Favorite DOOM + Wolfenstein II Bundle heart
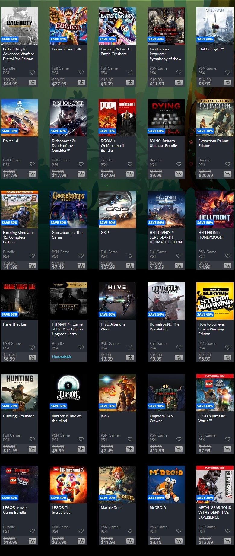This screenshot has width=235, height=556. point(130,164)
